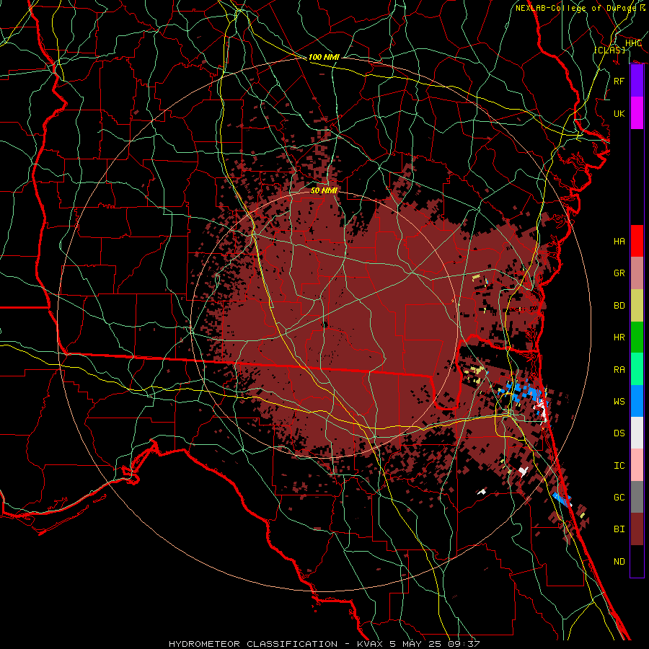Click the ND black legend swatch
This screenshot has width=649, height=649.
(x=637, y=561)
